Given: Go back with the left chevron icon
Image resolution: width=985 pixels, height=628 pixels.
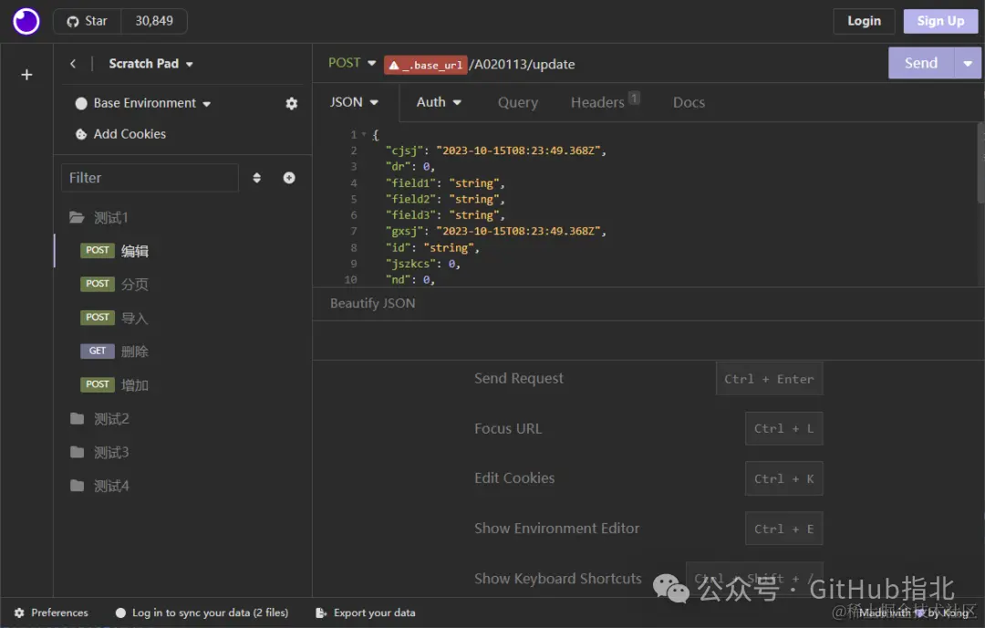Looking at the screenshot, I should tap(73, 64).
